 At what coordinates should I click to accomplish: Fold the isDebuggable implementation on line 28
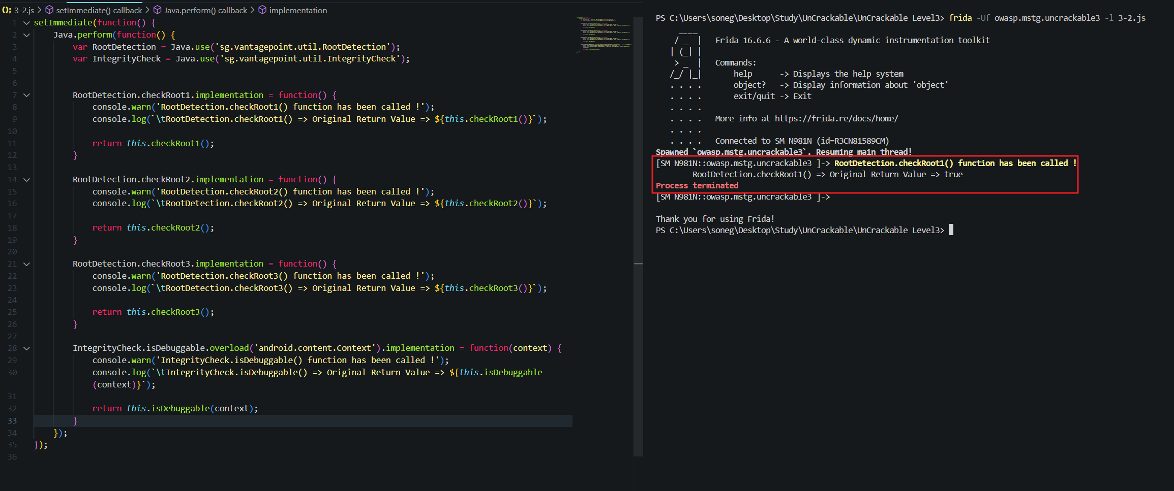[26, 348]
